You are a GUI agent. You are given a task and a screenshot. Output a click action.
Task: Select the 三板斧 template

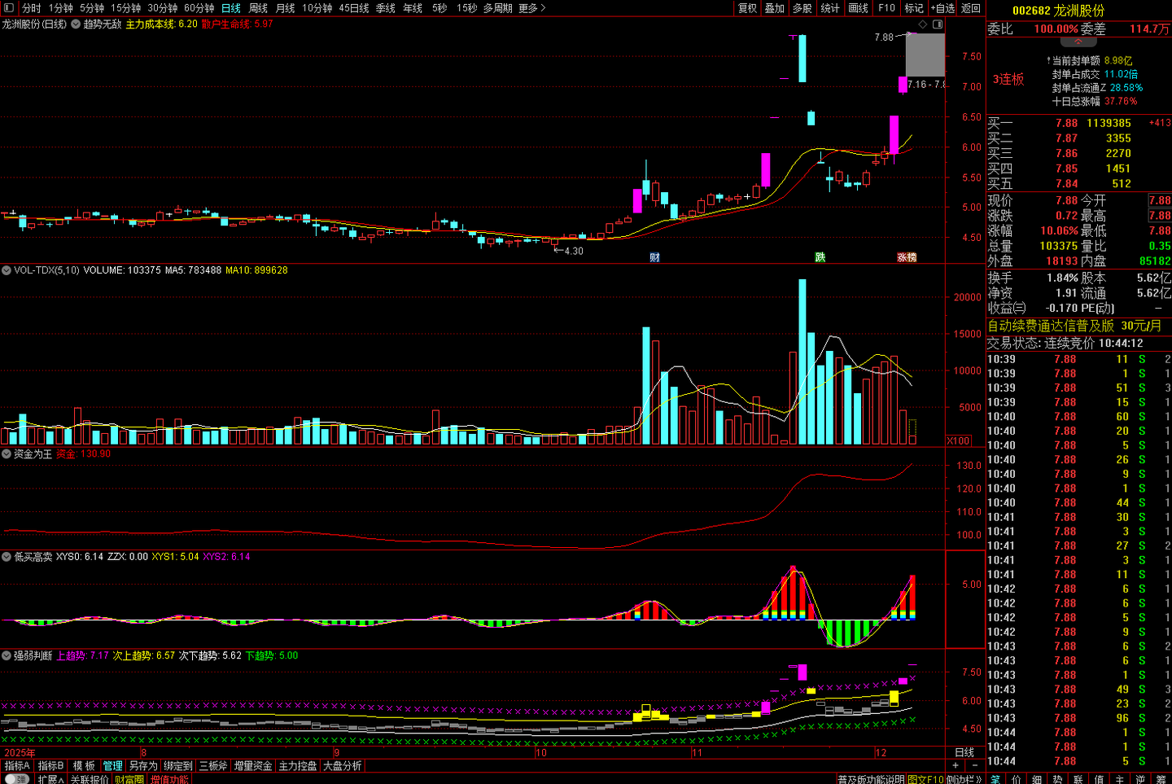(213, 766)
